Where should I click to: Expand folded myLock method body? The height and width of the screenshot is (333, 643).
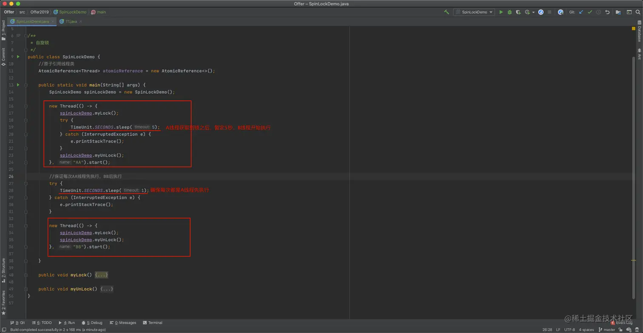coord(101,275)
